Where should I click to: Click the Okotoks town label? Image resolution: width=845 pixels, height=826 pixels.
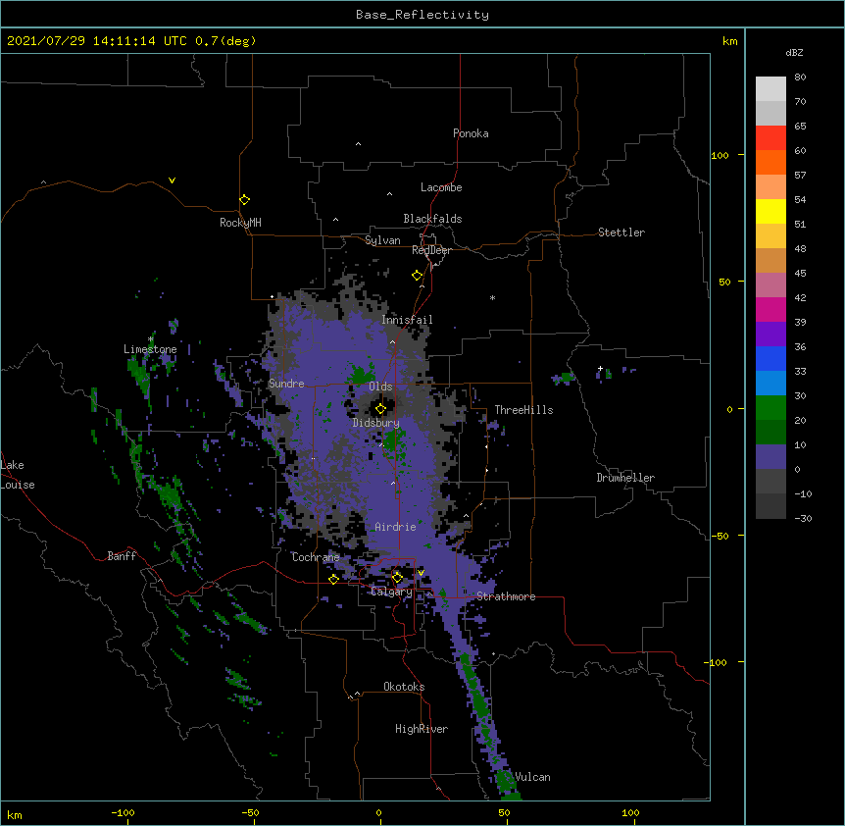[404, 687]
